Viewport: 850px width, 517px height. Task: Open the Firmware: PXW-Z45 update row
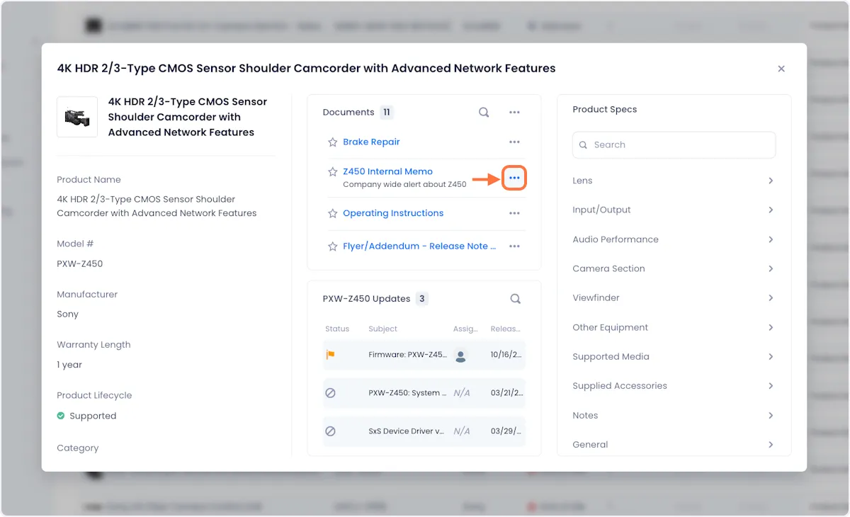coord(424,355)
